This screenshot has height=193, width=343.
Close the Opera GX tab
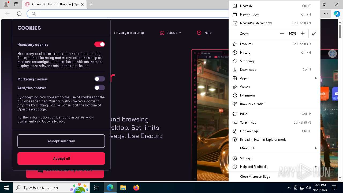click(x=83, y=4)
